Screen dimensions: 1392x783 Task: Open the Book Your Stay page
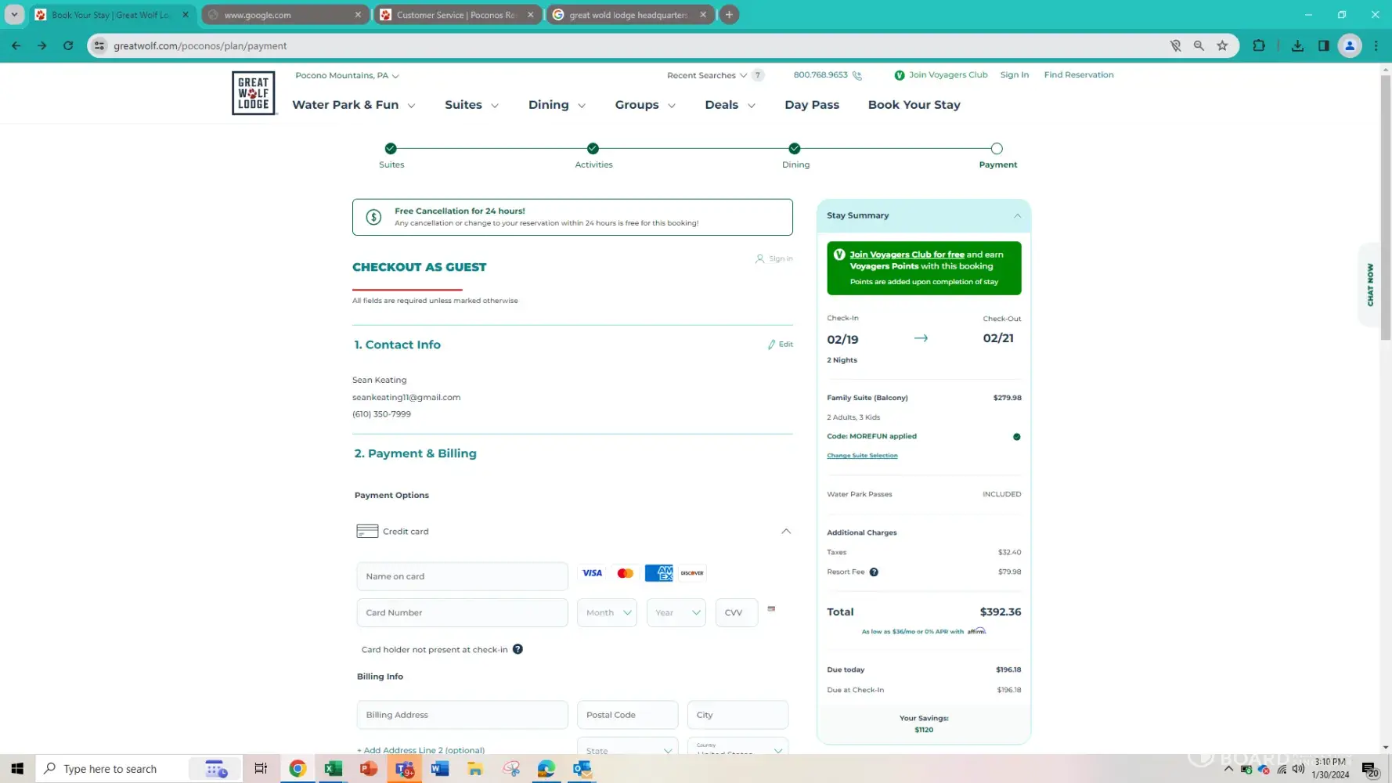point(914,105)
